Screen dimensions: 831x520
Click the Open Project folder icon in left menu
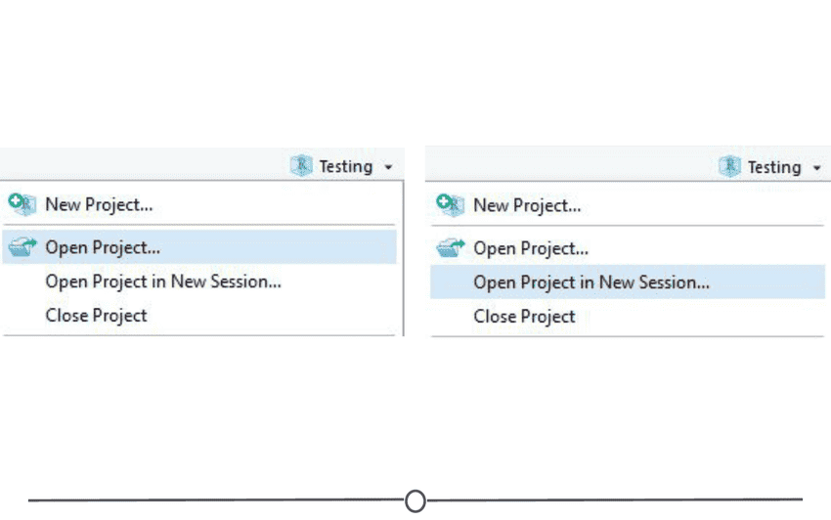click(x=22, y=247)
